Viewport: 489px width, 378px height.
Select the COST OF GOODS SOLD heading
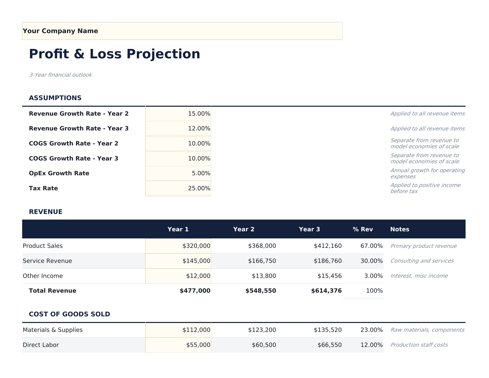(70, 314)
